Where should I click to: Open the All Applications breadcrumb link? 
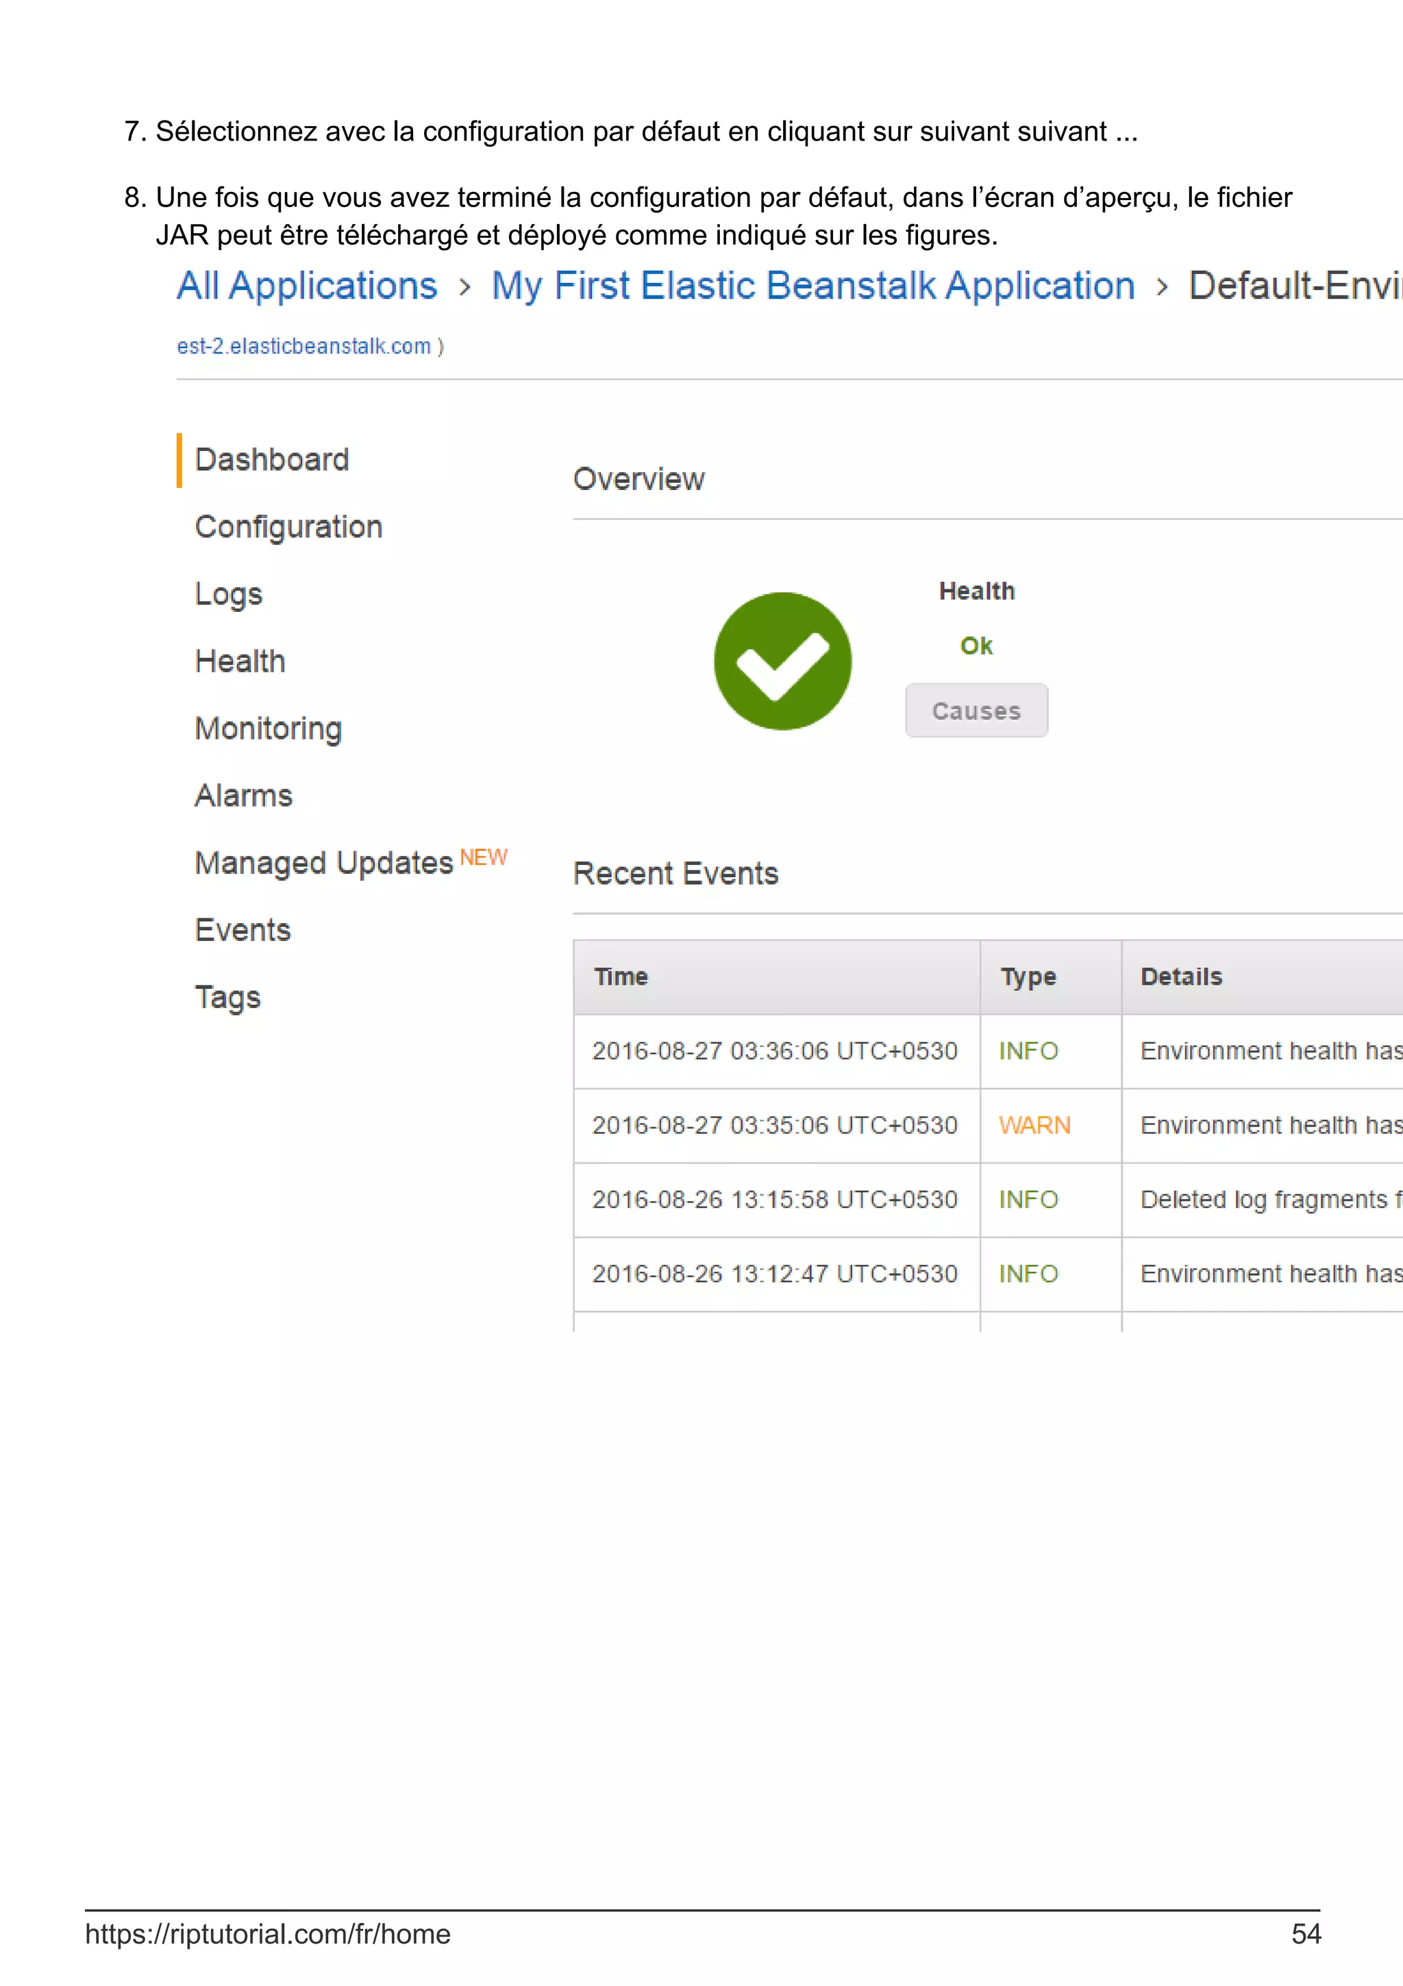[307, 286]
